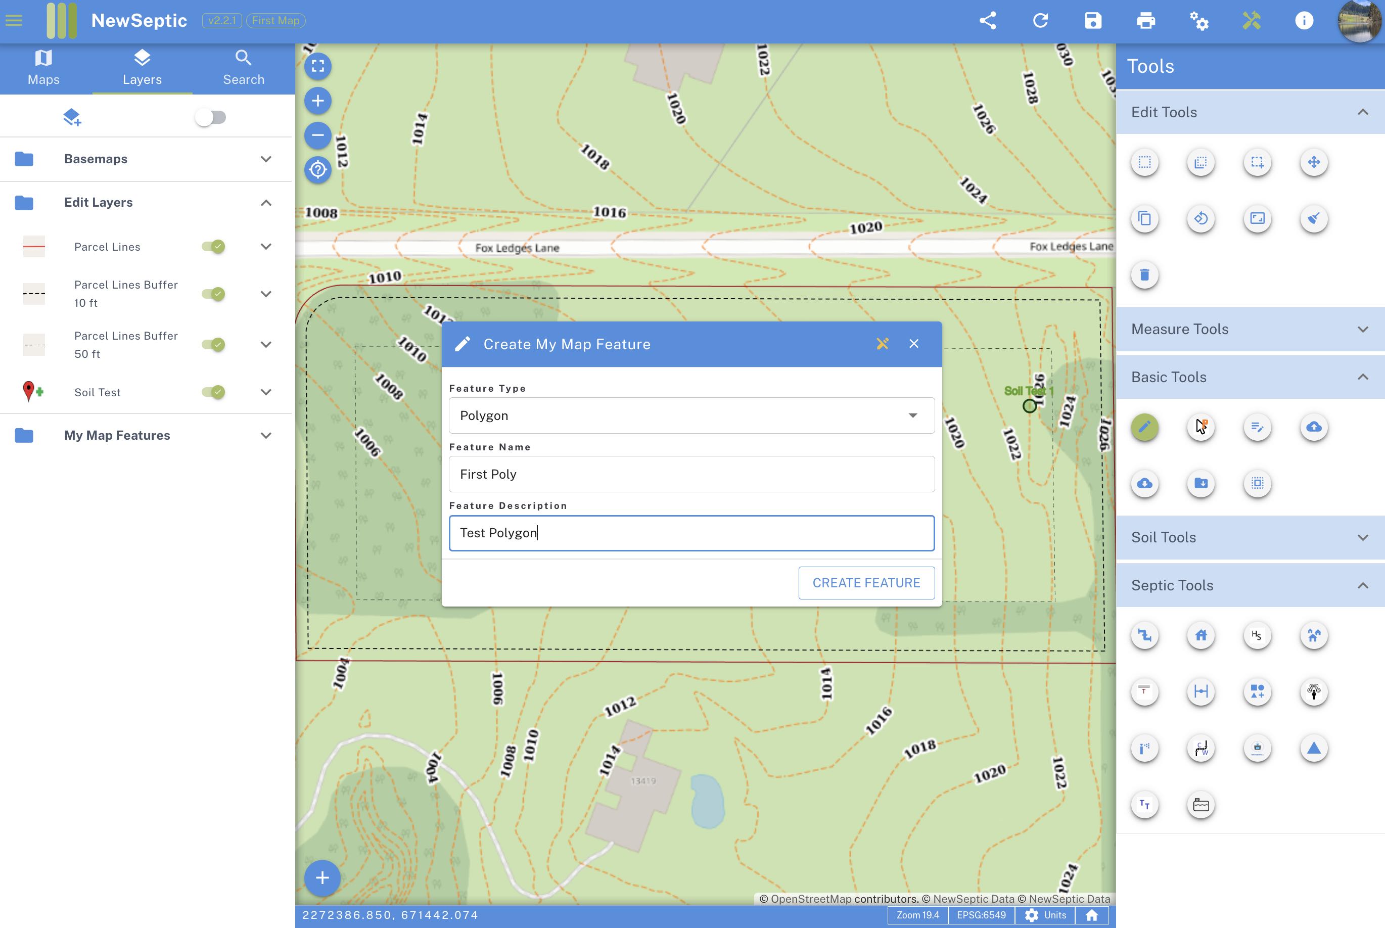The image size is (1385, 928).
Task: Switch to the Layers tab
Action: 142,68
